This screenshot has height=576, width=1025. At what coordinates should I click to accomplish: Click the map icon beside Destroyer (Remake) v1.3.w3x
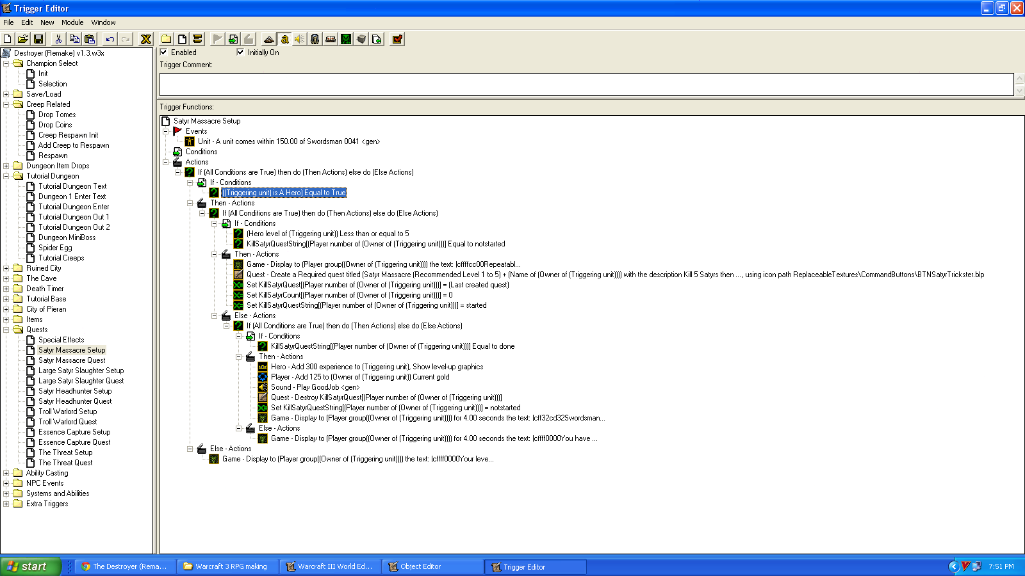pyautogui.click(x=6, y=53)
